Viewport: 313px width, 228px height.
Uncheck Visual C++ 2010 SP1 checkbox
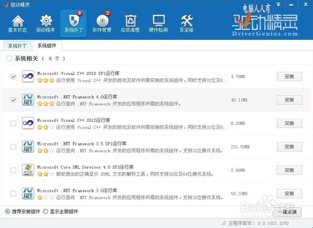[13, 76]
